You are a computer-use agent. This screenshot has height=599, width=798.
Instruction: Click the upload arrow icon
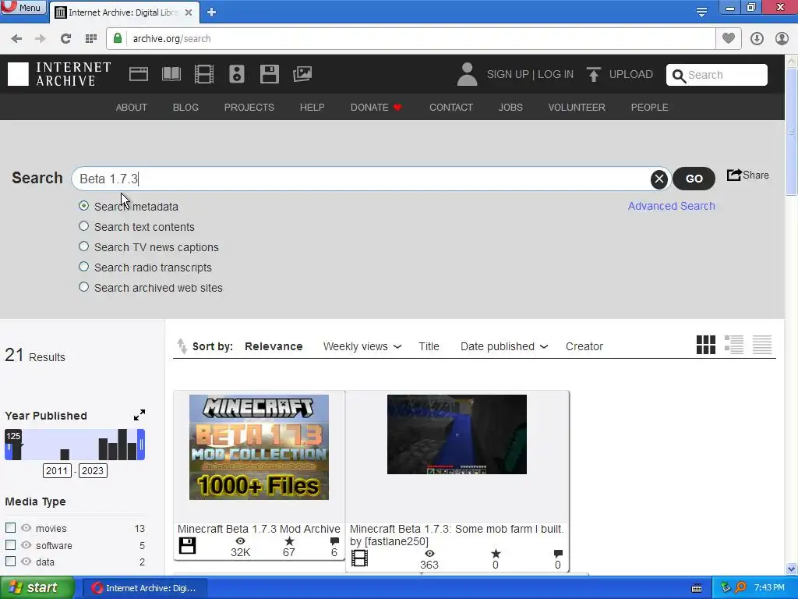593,74
